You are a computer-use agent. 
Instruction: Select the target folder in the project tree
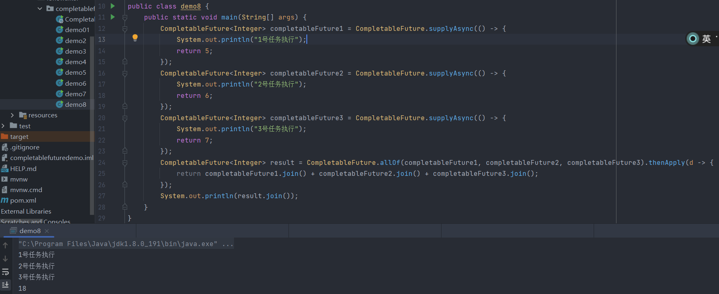(19, 137)
